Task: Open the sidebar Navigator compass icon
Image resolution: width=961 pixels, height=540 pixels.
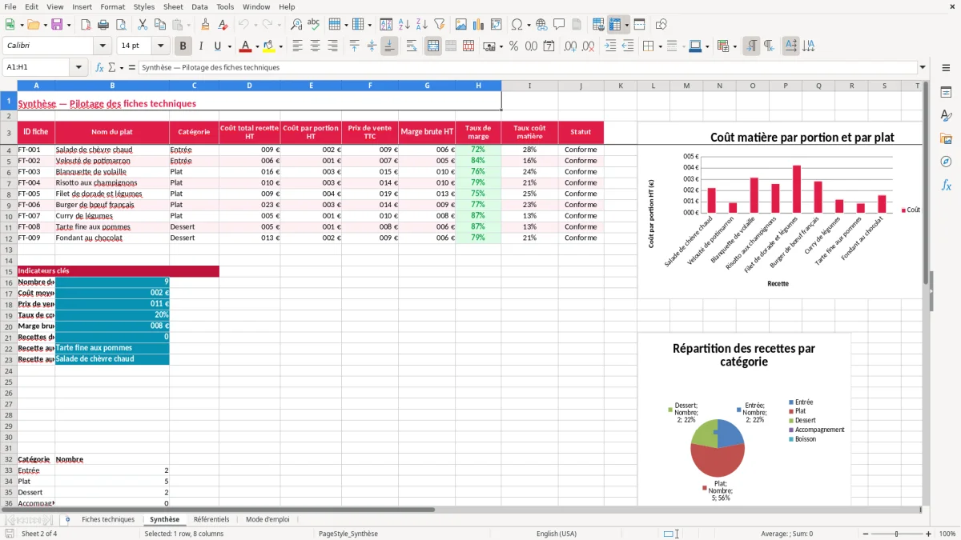Action: coord(946,162)
